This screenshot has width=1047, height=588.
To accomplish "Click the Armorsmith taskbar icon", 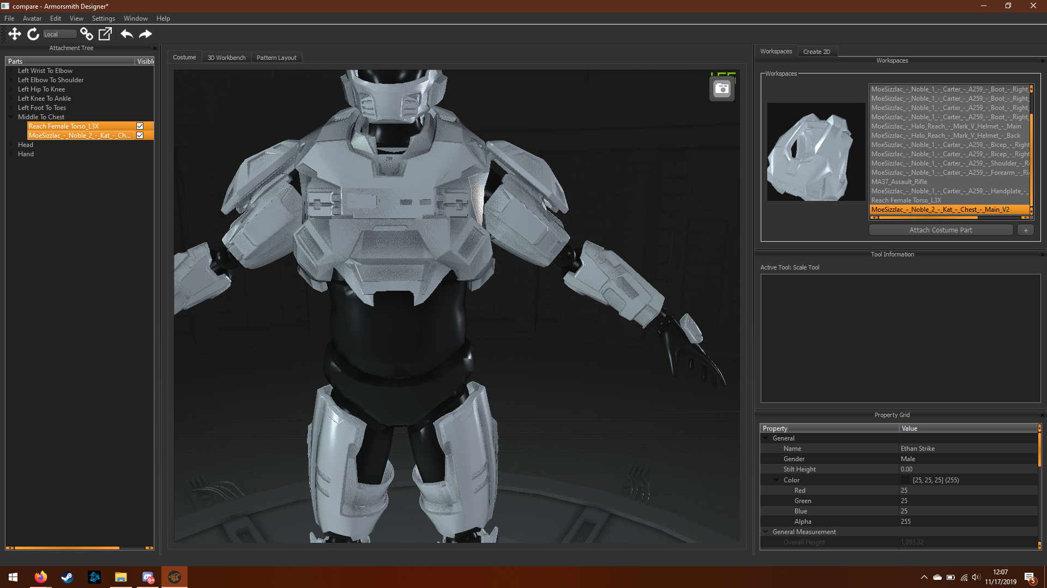I will click(174, 577).
